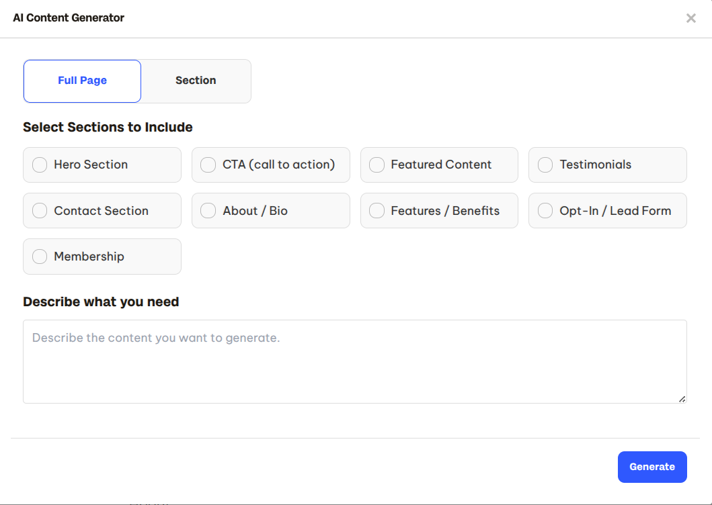Select the Opt-In / Lead Form option
712x505 pixels.
(x=545, y=211)
